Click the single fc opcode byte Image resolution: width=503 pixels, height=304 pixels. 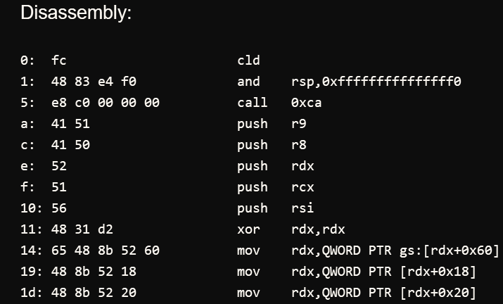coord(59,61)
